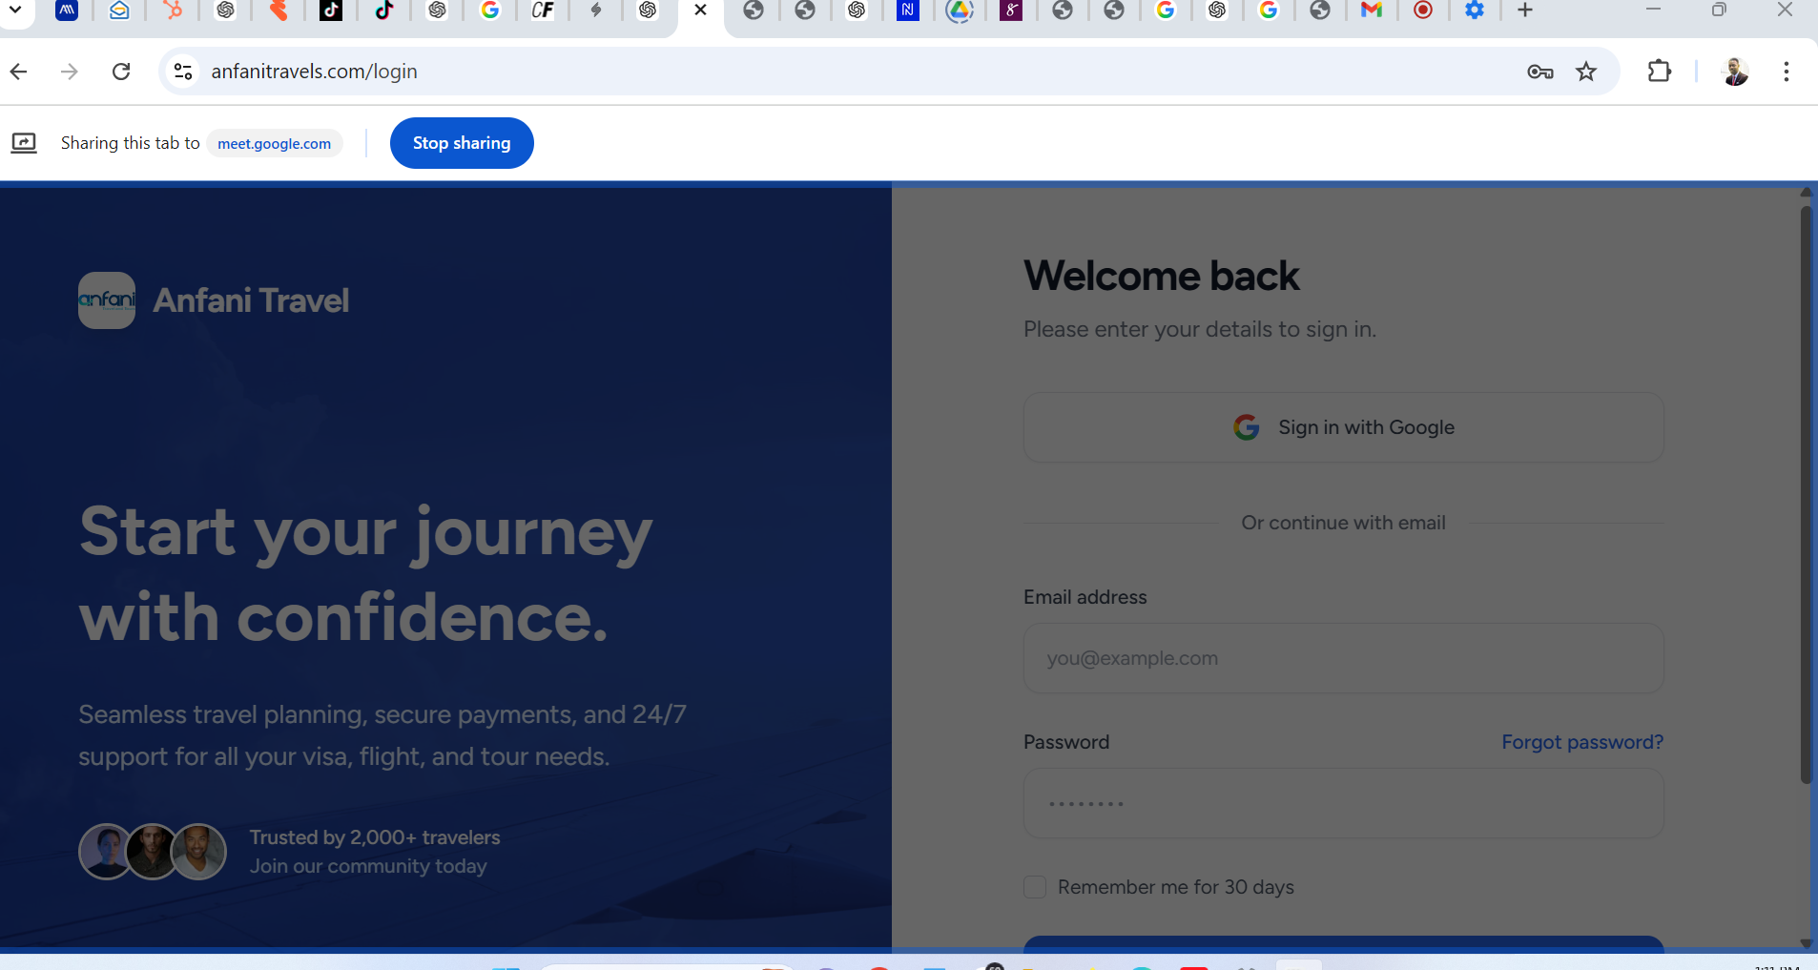The width and height of the screenshot is (1818, 970).
Task: Open Chrome three-dot menu
Action: (x=1786, y=72)
